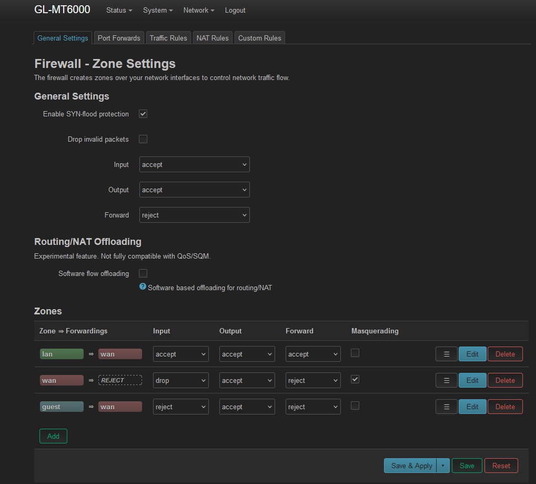Open the Traffic Rules tab
Viewport: 536px width, 484px height.
pos(168,38)
